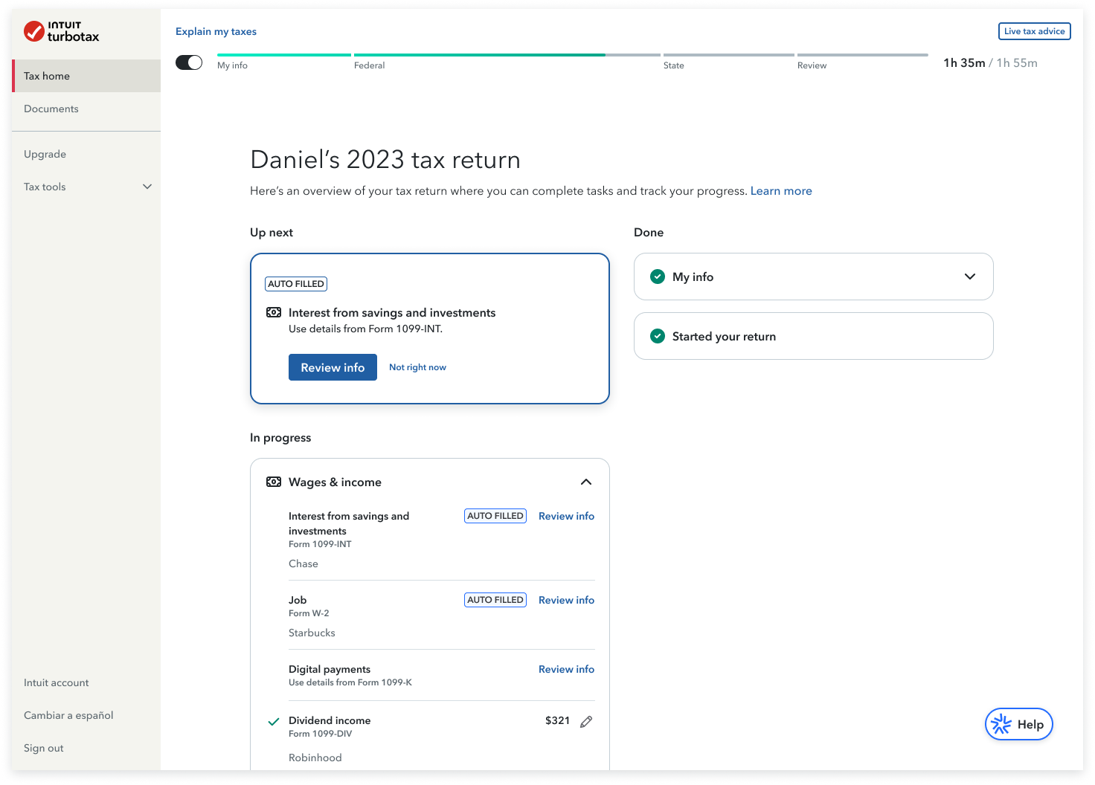Click AUTO FILLED badge on Interest row
The width and height of the screenshot is (1095, 785).
(495, 516)
